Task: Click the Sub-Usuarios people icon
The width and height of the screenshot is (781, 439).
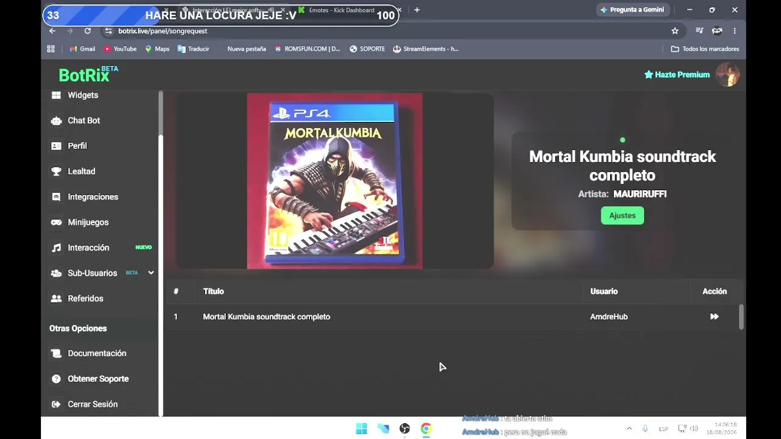Action: [56, 273]
